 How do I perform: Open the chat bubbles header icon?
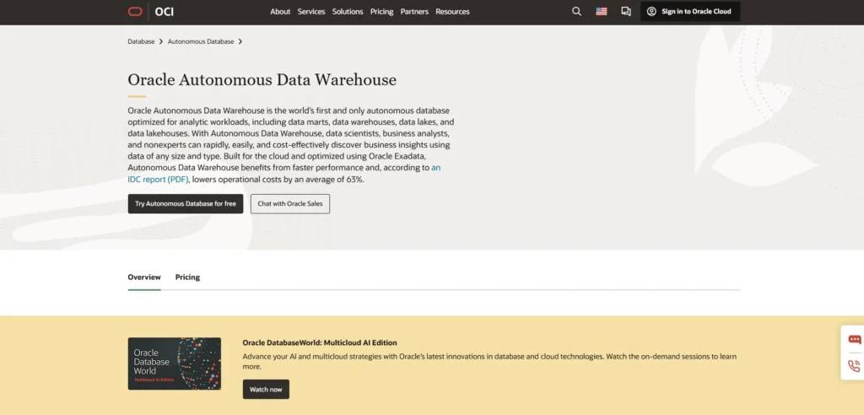(626, 12)
